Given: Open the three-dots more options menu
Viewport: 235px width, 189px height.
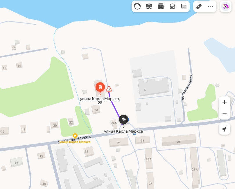Looking at the screenshot, I should click(x=211, y=6).
